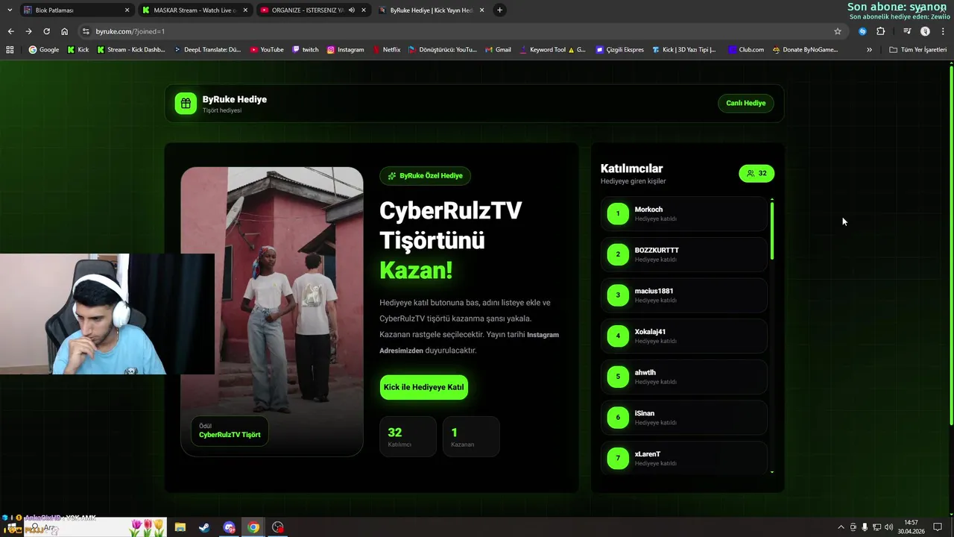The width and height of the screenshot is (954, 537).
Task: Click the sparkle icon in ByRuke Özel Hediye badge
Action: tap(392, 176)
